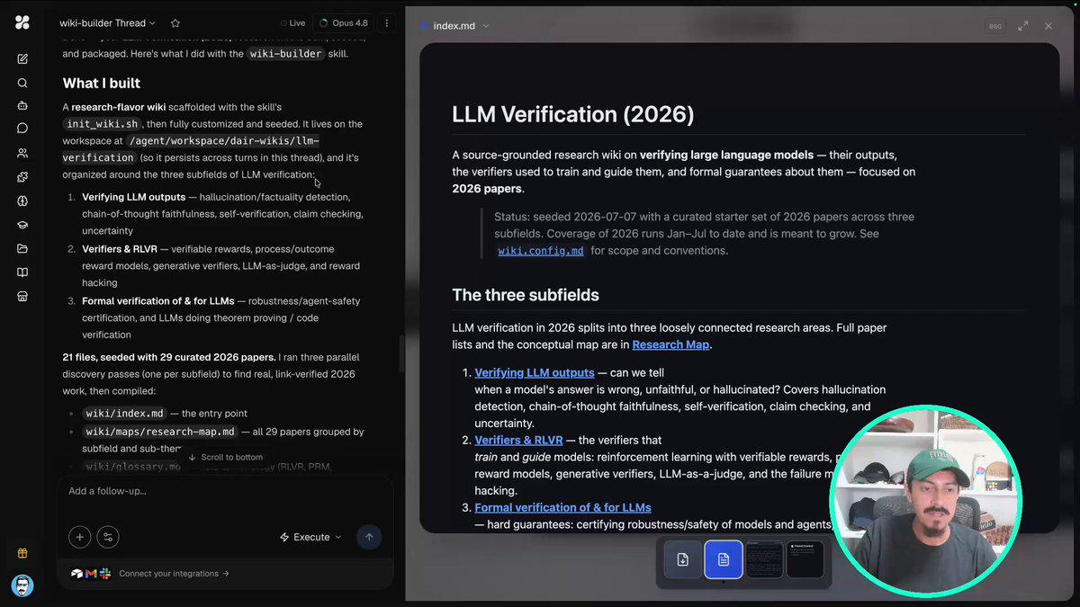Screen dimensions: 1080x607
Task: Open Formal verification of & for LLMs link
Action: (x=562, y=507)
